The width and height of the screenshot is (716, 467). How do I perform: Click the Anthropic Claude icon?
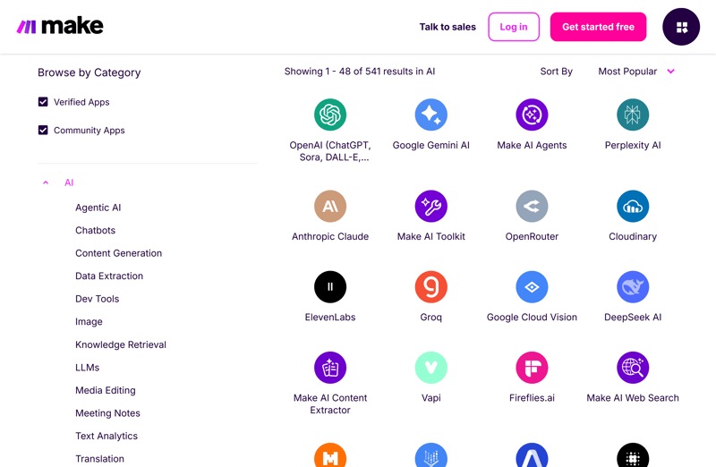(x=330, y=206)
